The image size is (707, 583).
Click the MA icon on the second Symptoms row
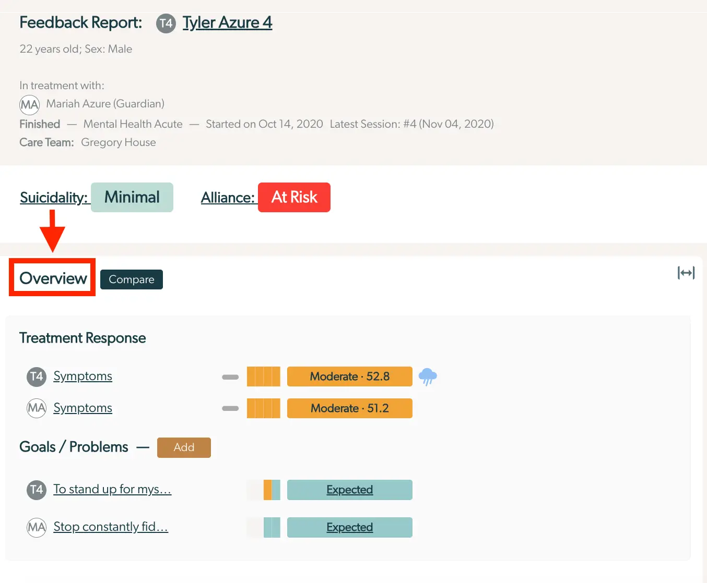tap(36, 408)
